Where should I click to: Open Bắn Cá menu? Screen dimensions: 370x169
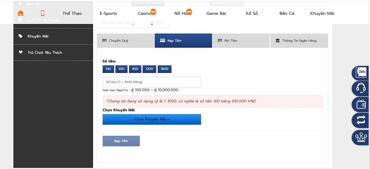coord(287,13)
